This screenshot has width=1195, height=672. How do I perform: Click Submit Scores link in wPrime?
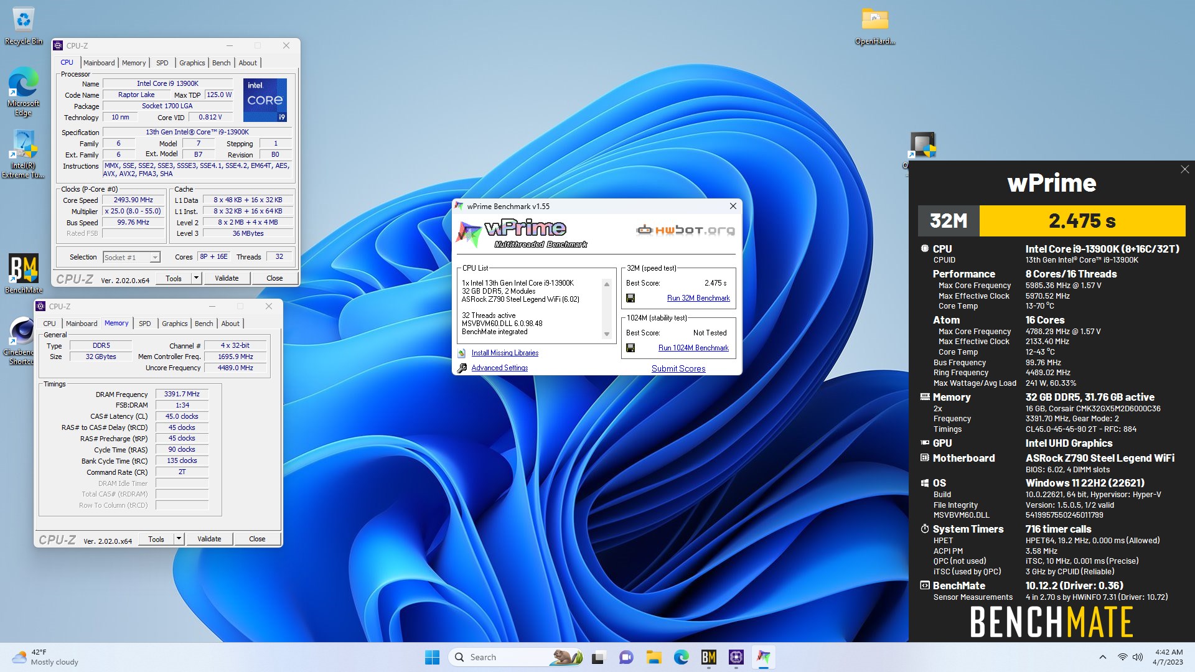(678, 368)
